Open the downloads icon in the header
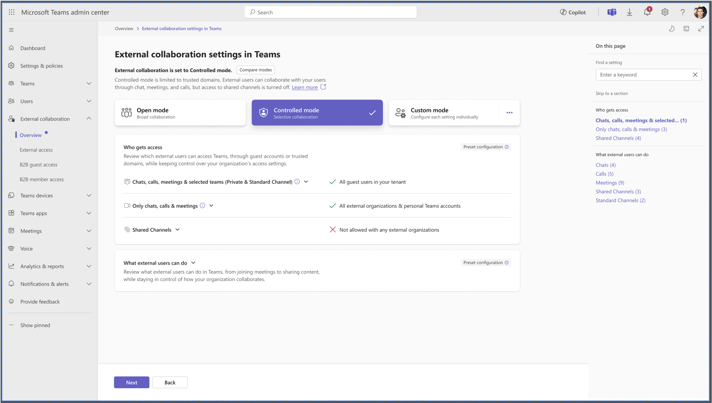This screenshot has height=403, width=712. 629,12
